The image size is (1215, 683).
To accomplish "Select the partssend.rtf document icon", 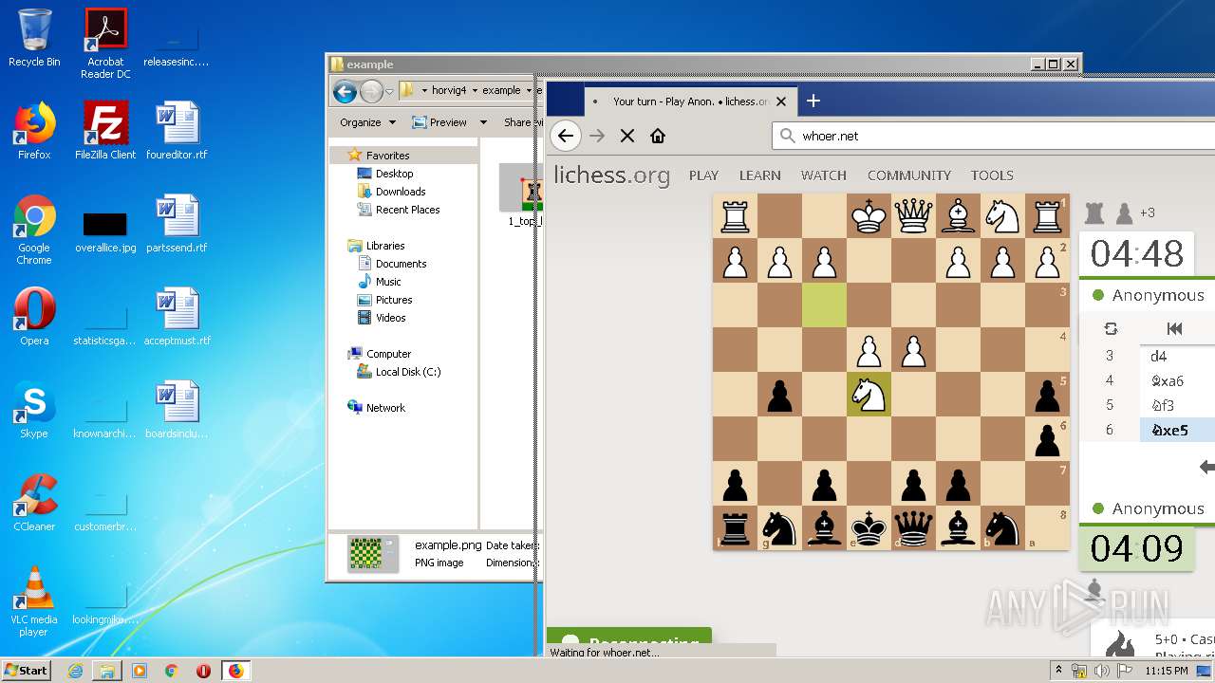I will [x=177, y=224].
